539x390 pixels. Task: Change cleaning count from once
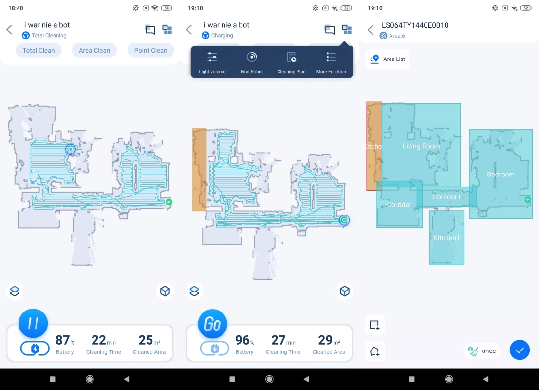(482, 351)
